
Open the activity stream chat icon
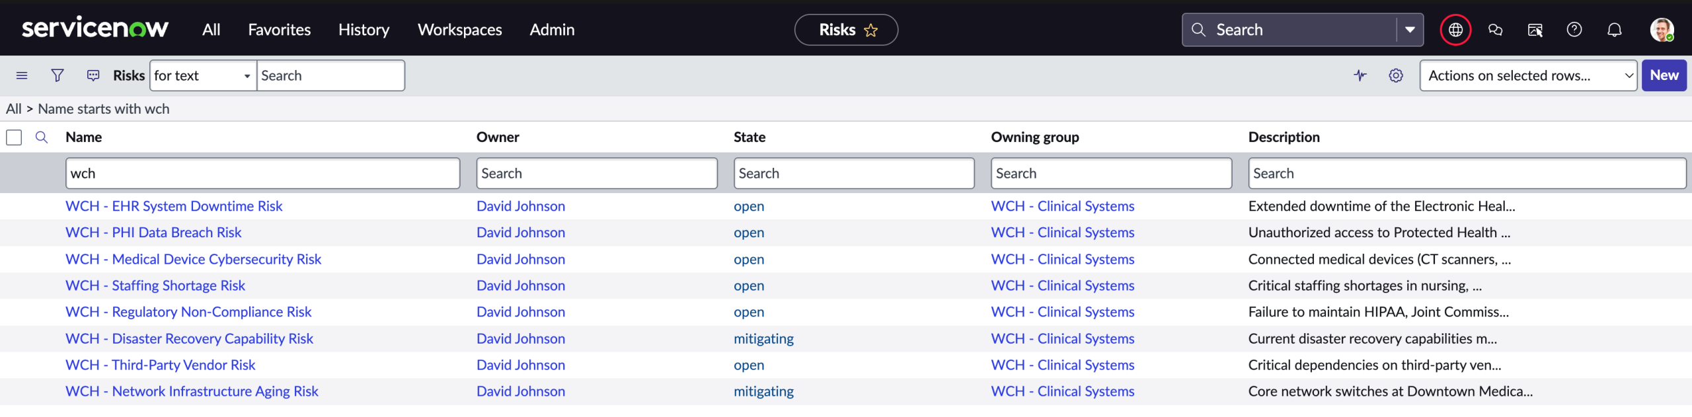click(x=93, y=75)
